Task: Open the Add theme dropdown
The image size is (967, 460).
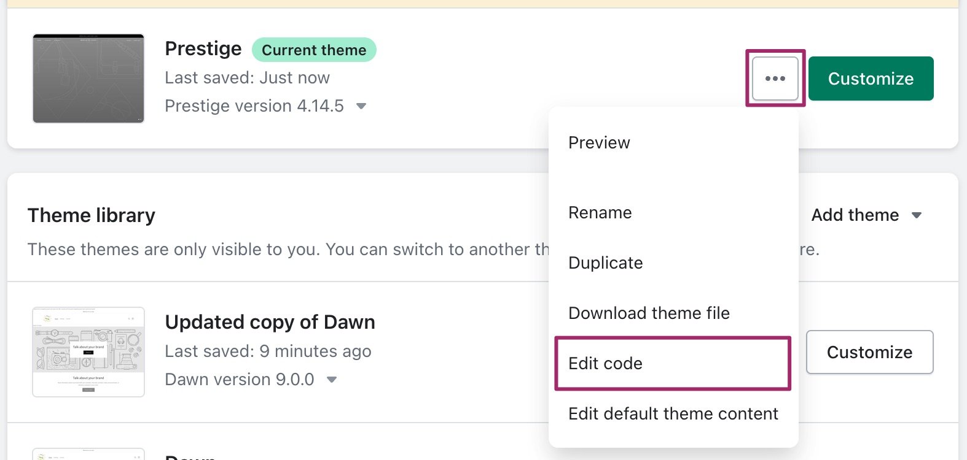Action: (866, 215)
